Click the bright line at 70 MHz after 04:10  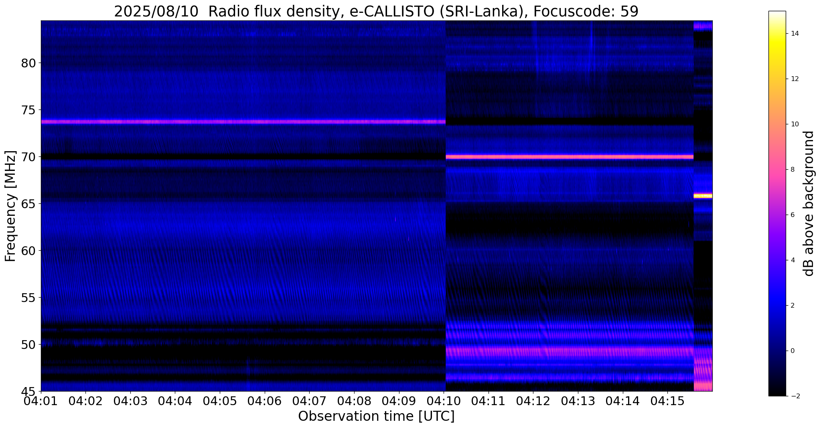(x=570, y=157)
